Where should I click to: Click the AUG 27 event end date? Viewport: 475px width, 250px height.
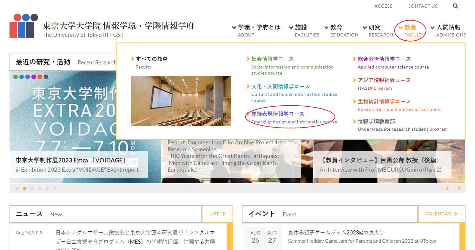[272, 237]
